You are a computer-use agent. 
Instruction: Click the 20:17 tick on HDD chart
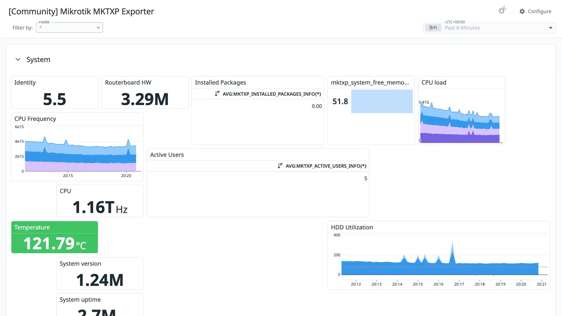point(459,284)
